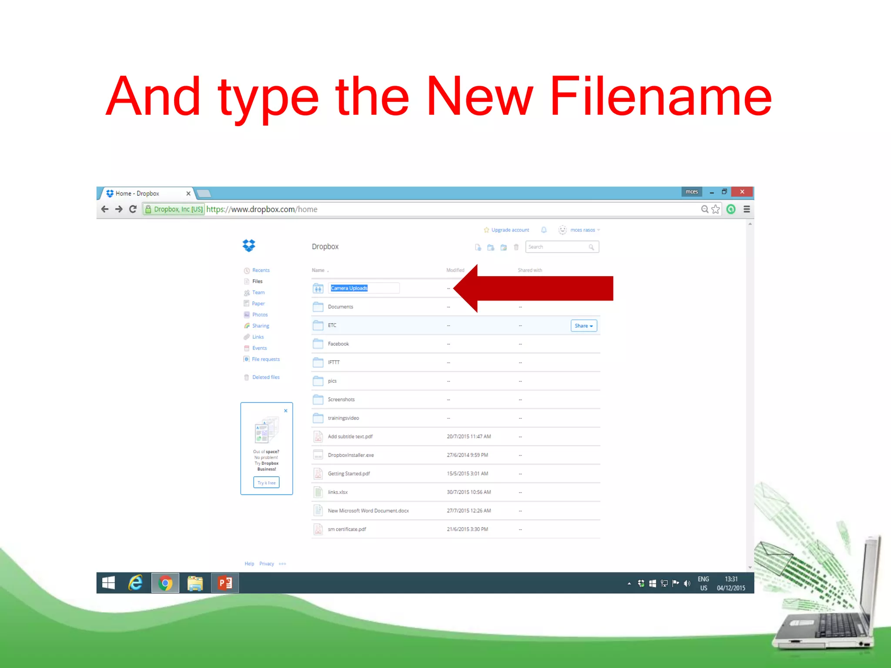Switch to PowerPoint in taskbar

225,583
